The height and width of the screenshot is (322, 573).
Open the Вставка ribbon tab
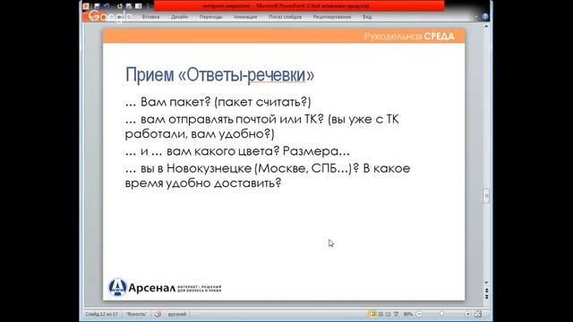tap(150, 17)
